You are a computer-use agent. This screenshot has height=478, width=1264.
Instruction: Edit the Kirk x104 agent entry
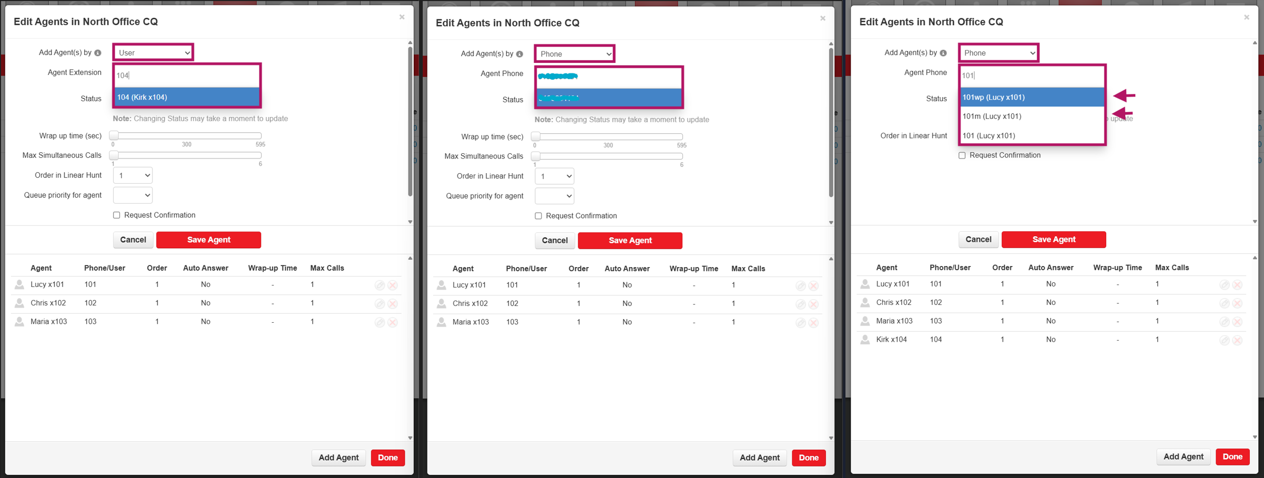pos(1224,341)
